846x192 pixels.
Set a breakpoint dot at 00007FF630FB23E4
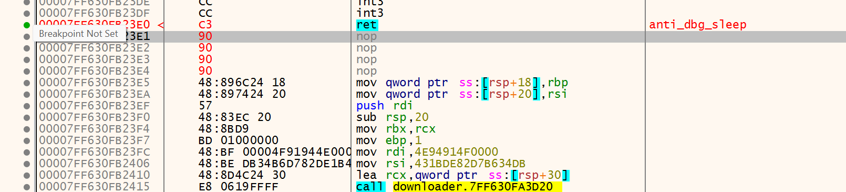(x=27, y=71)
